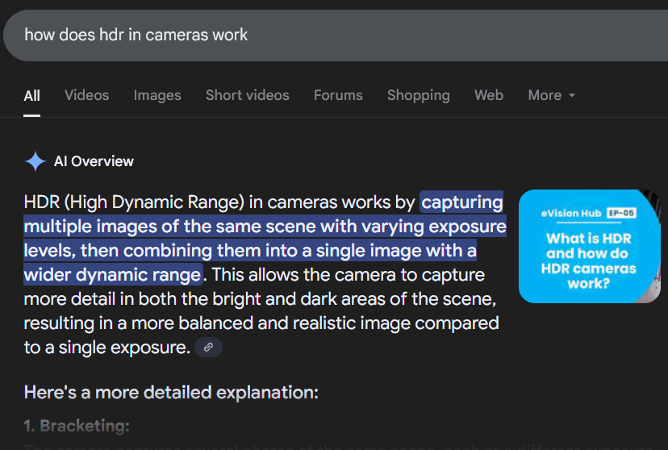Click the search box with HDR query

[336, 35]
